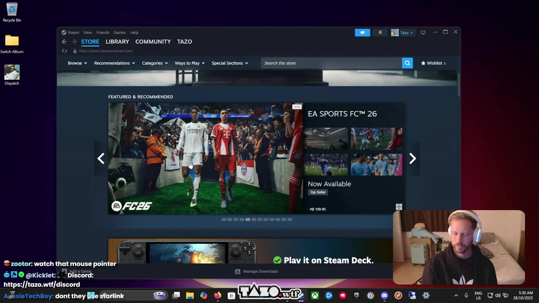Open the Steam notifications bell
This screenshot has height=303, width=539.
coord(380,32)
